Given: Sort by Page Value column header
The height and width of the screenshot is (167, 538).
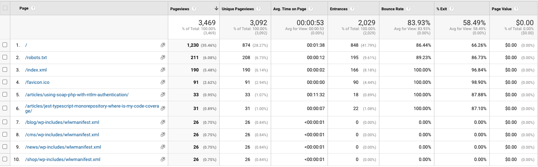Looking at the screenshot, I should (x=501, y=9).
